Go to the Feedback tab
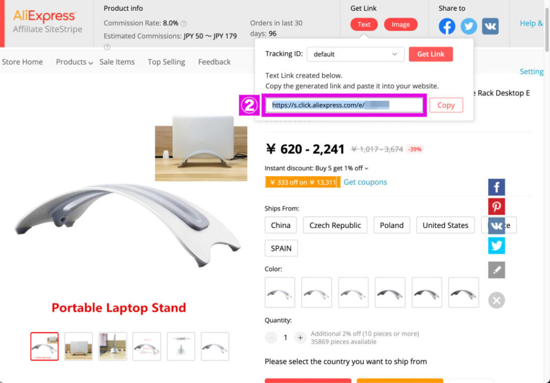Image resolution: width=550 pixels, height=383 pixels. tap(214, 62)
